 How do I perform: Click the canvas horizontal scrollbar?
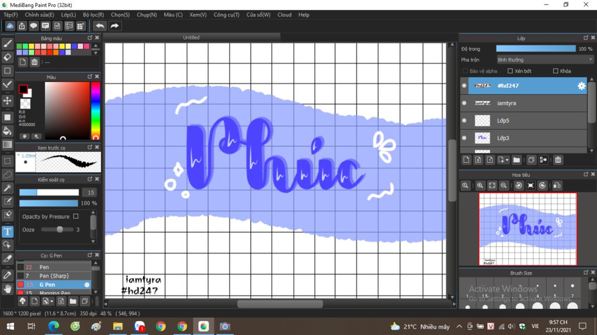[280, 304]
